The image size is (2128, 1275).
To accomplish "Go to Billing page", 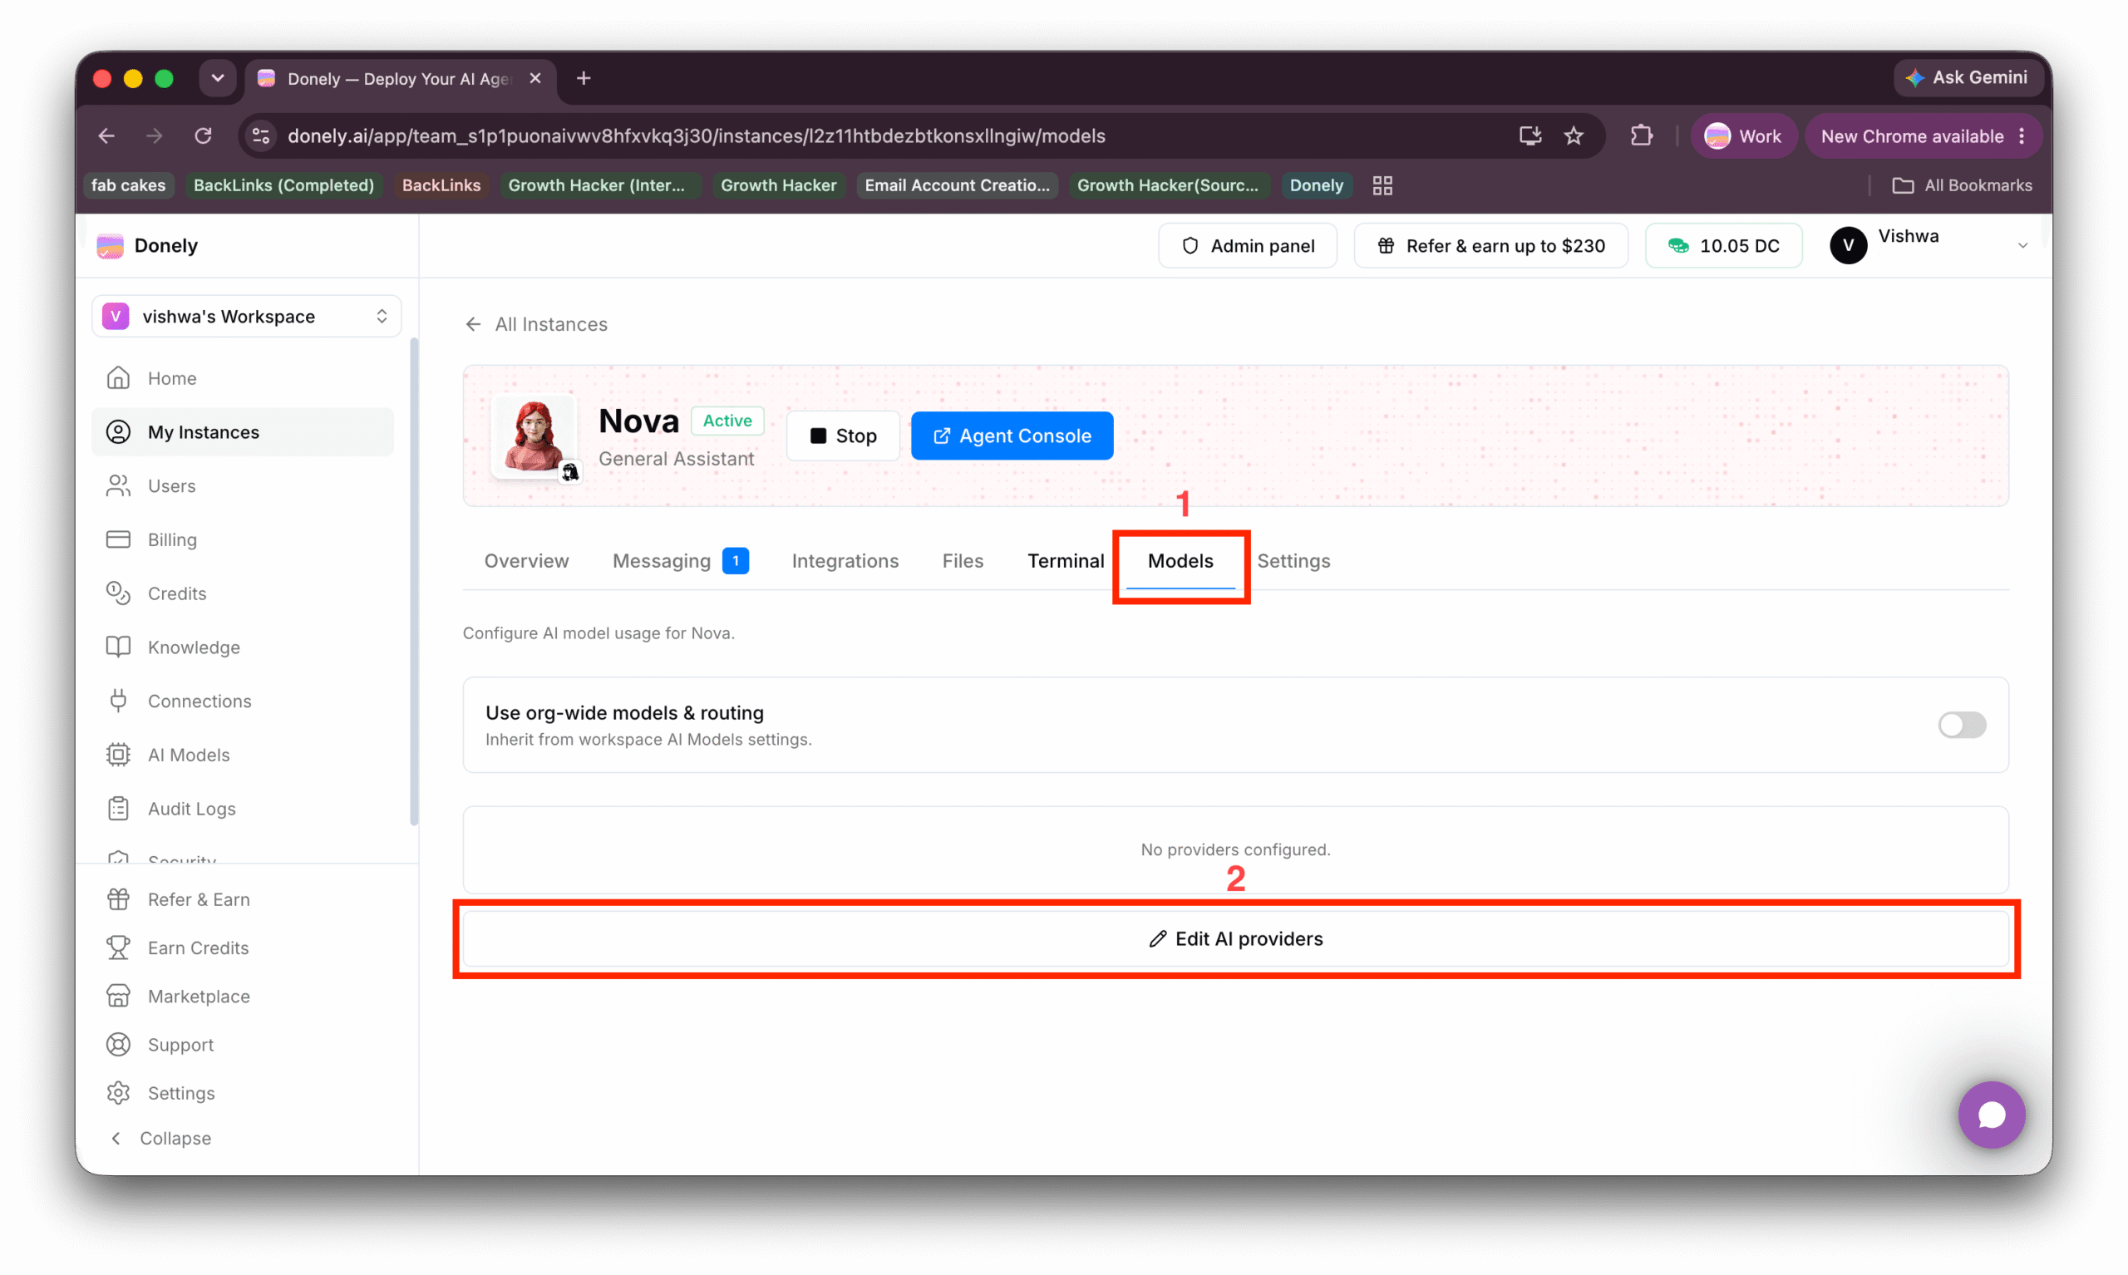I will coord(242,539).
